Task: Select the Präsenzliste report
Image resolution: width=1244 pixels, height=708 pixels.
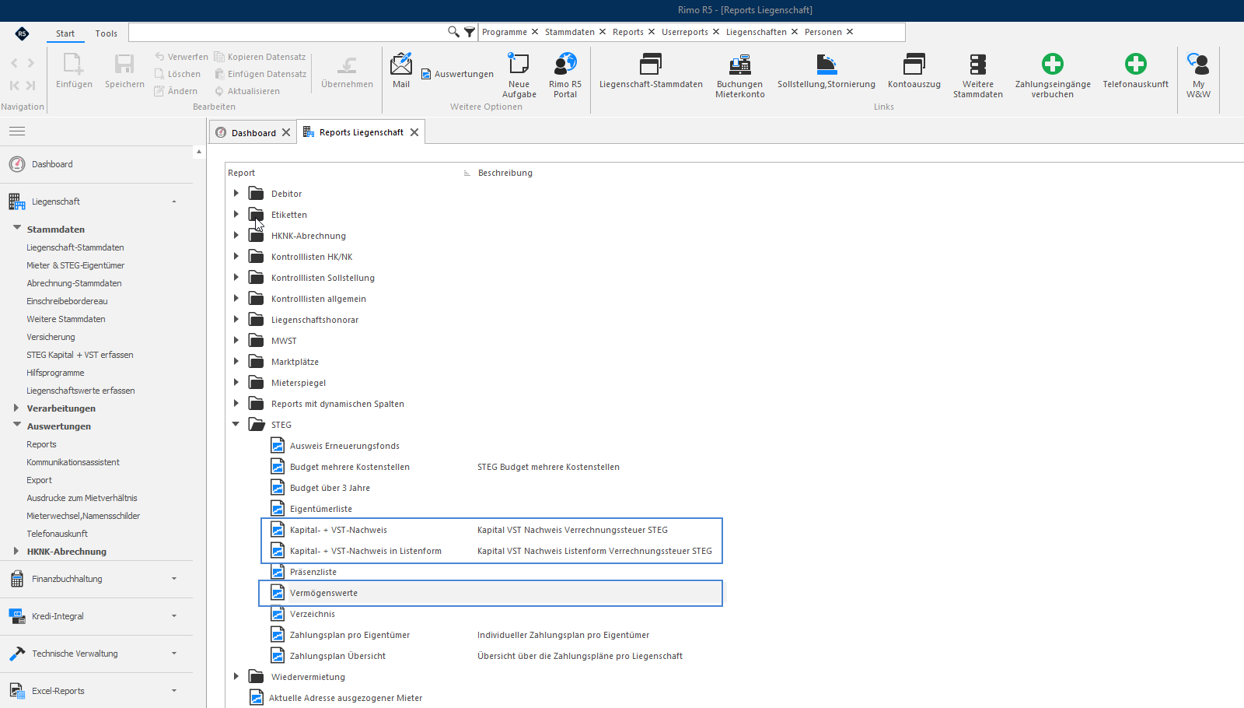Action: 313,572
